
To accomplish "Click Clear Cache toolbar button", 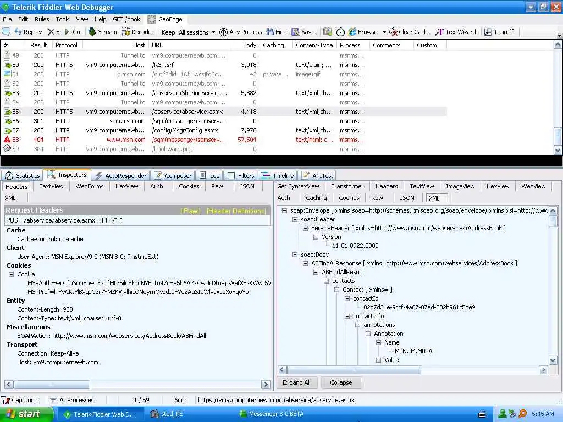I will (410, 32).
